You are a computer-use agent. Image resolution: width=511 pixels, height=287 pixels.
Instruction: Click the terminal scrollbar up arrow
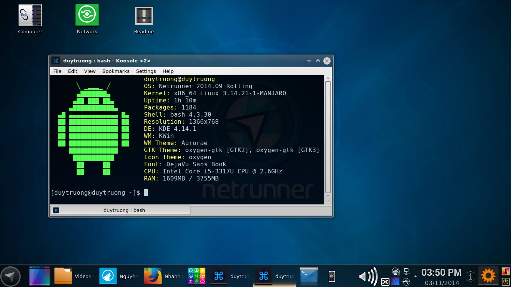click(328, 78)
